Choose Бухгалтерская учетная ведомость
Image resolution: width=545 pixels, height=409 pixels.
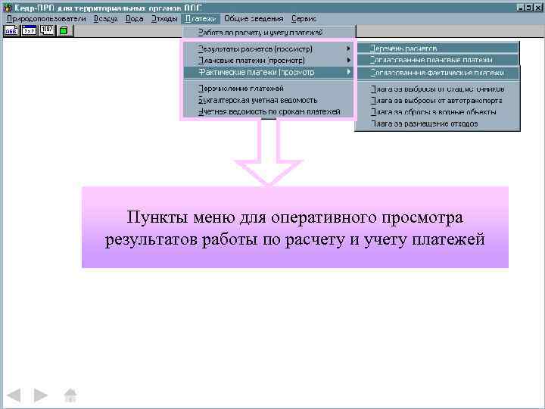268,100
